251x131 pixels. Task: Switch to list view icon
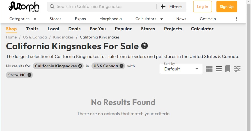click(219, 69)
